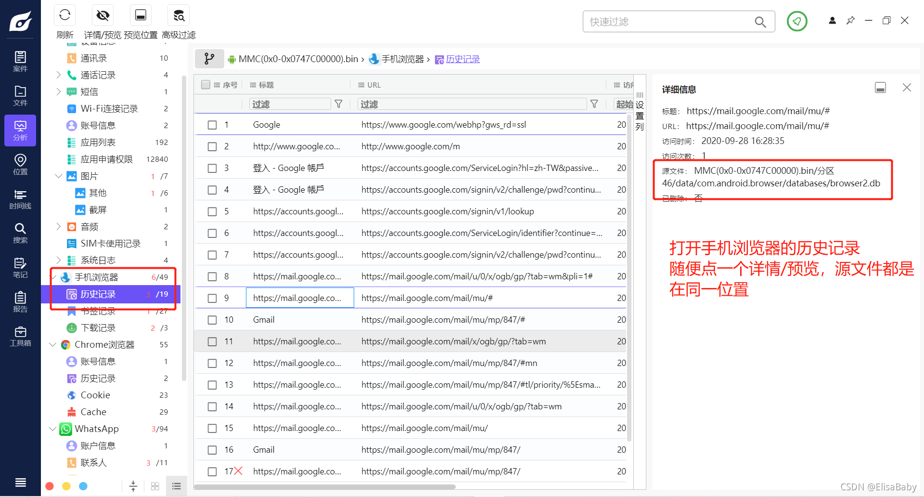
Task: Expand the 短信 tree node
Action: point(58,92)
